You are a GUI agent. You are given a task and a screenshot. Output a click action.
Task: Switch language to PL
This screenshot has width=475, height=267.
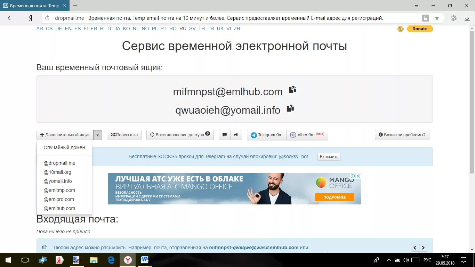[155, 29]
